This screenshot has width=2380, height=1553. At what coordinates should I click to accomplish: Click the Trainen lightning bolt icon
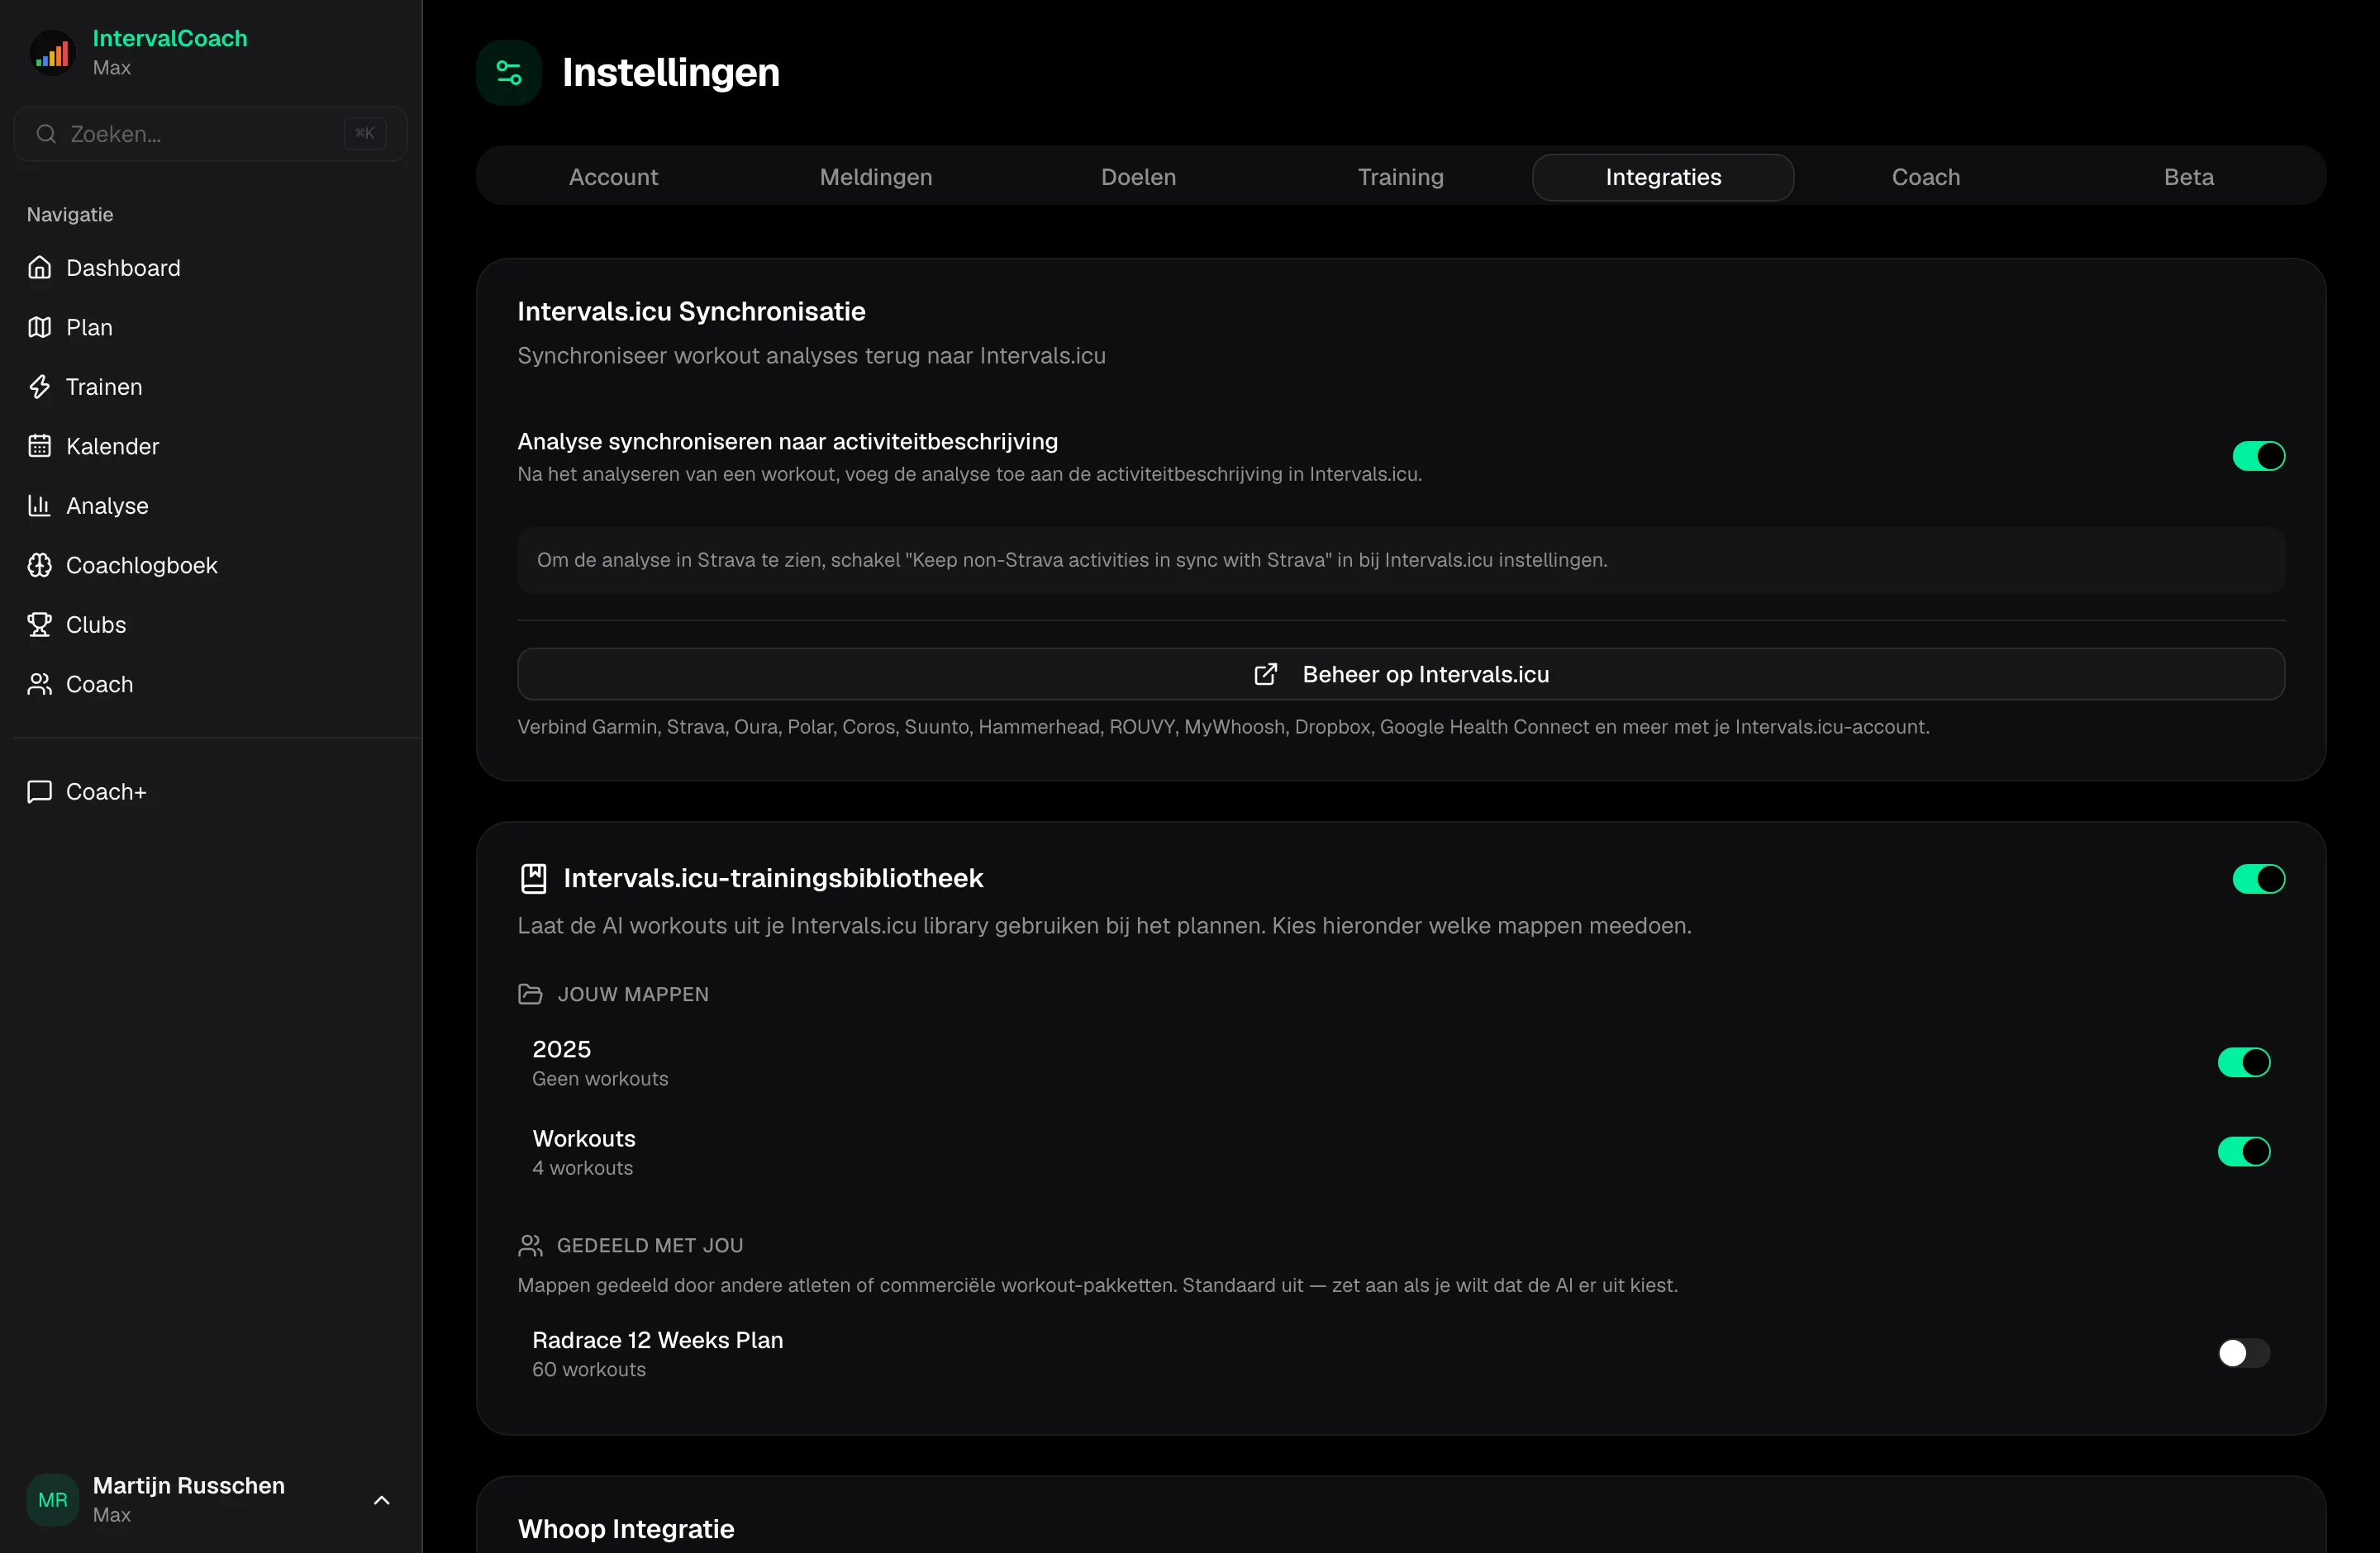coord(40,387)
